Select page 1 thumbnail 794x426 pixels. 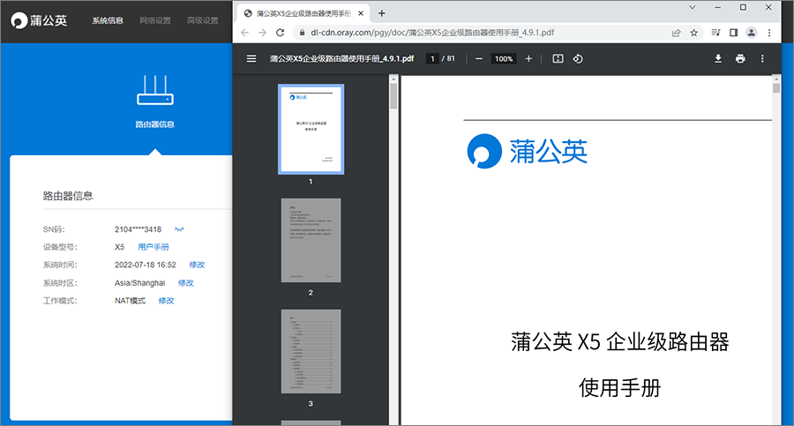pos(311,129)
